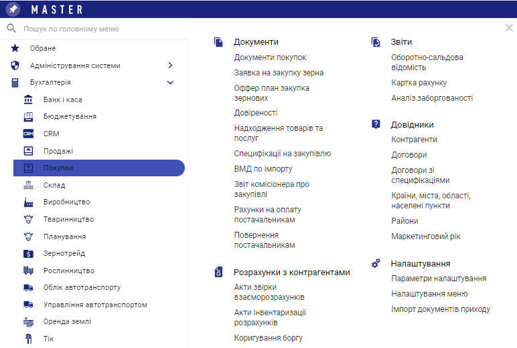This screenshot has height=348, width=517.
Task: Open the Склад menu item
Action: (54, 185)
